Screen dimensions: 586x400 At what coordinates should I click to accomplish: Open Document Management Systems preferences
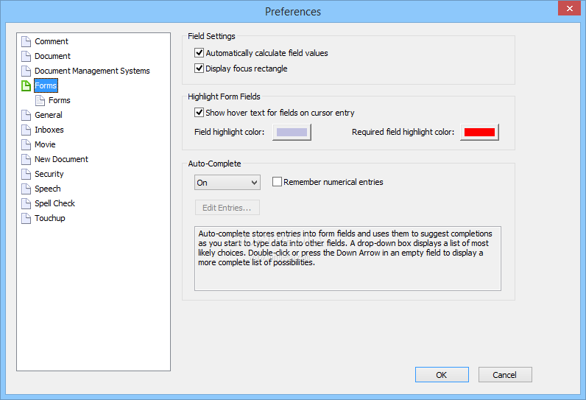[x=92, y=71]
